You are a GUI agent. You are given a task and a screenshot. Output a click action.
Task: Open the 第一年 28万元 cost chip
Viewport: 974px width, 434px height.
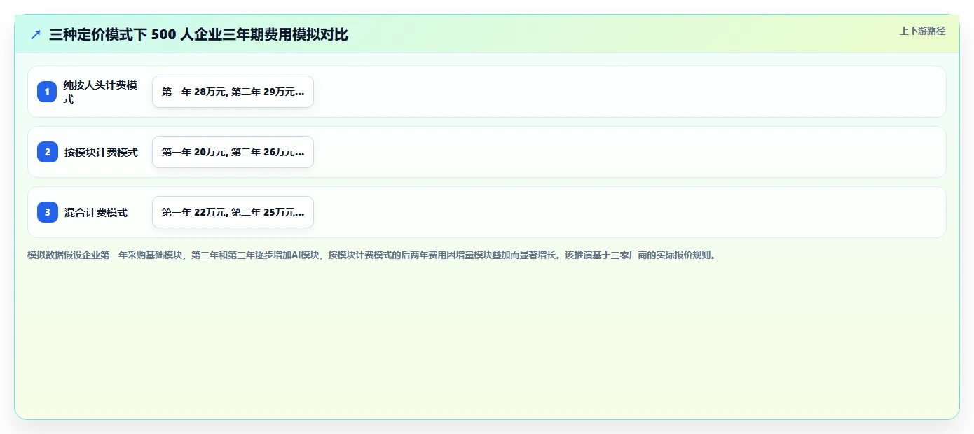click(233, 92)
